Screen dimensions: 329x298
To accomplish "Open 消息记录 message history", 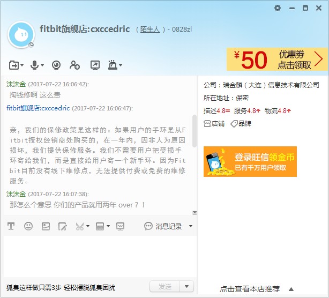I will click(x=163, y=226).
